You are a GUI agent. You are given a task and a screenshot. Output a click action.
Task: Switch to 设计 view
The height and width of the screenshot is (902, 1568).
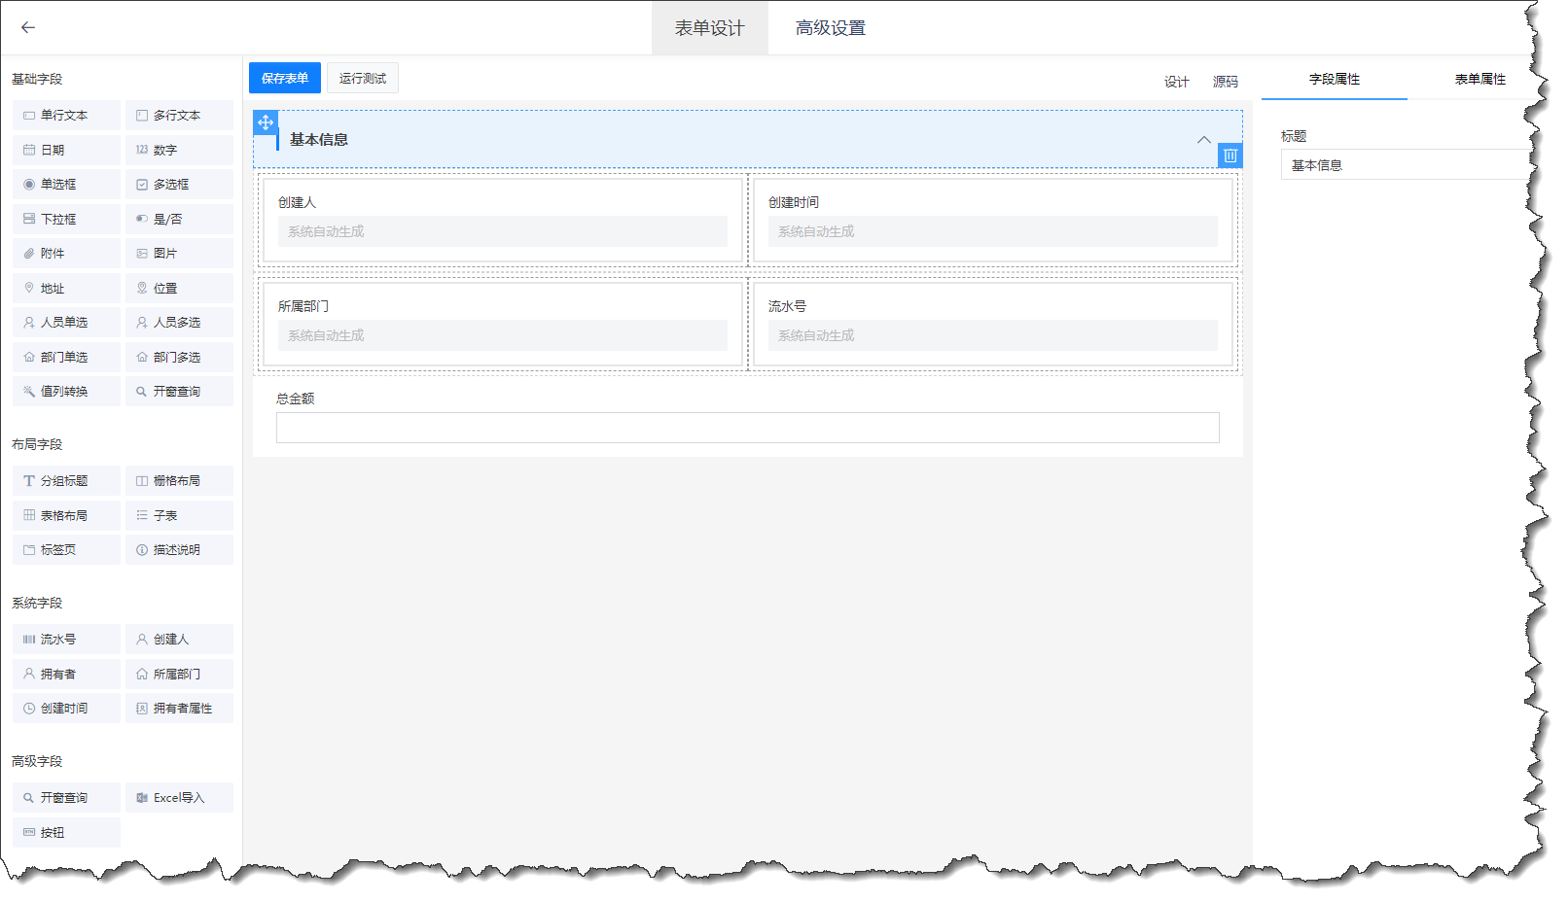tap(1177, 82)
